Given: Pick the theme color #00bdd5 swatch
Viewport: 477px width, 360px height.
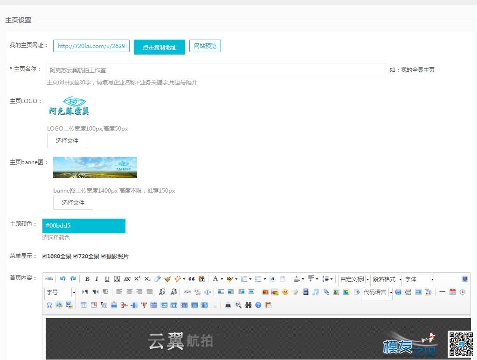Looking at the screenshot, I should [x=83, y=226].
